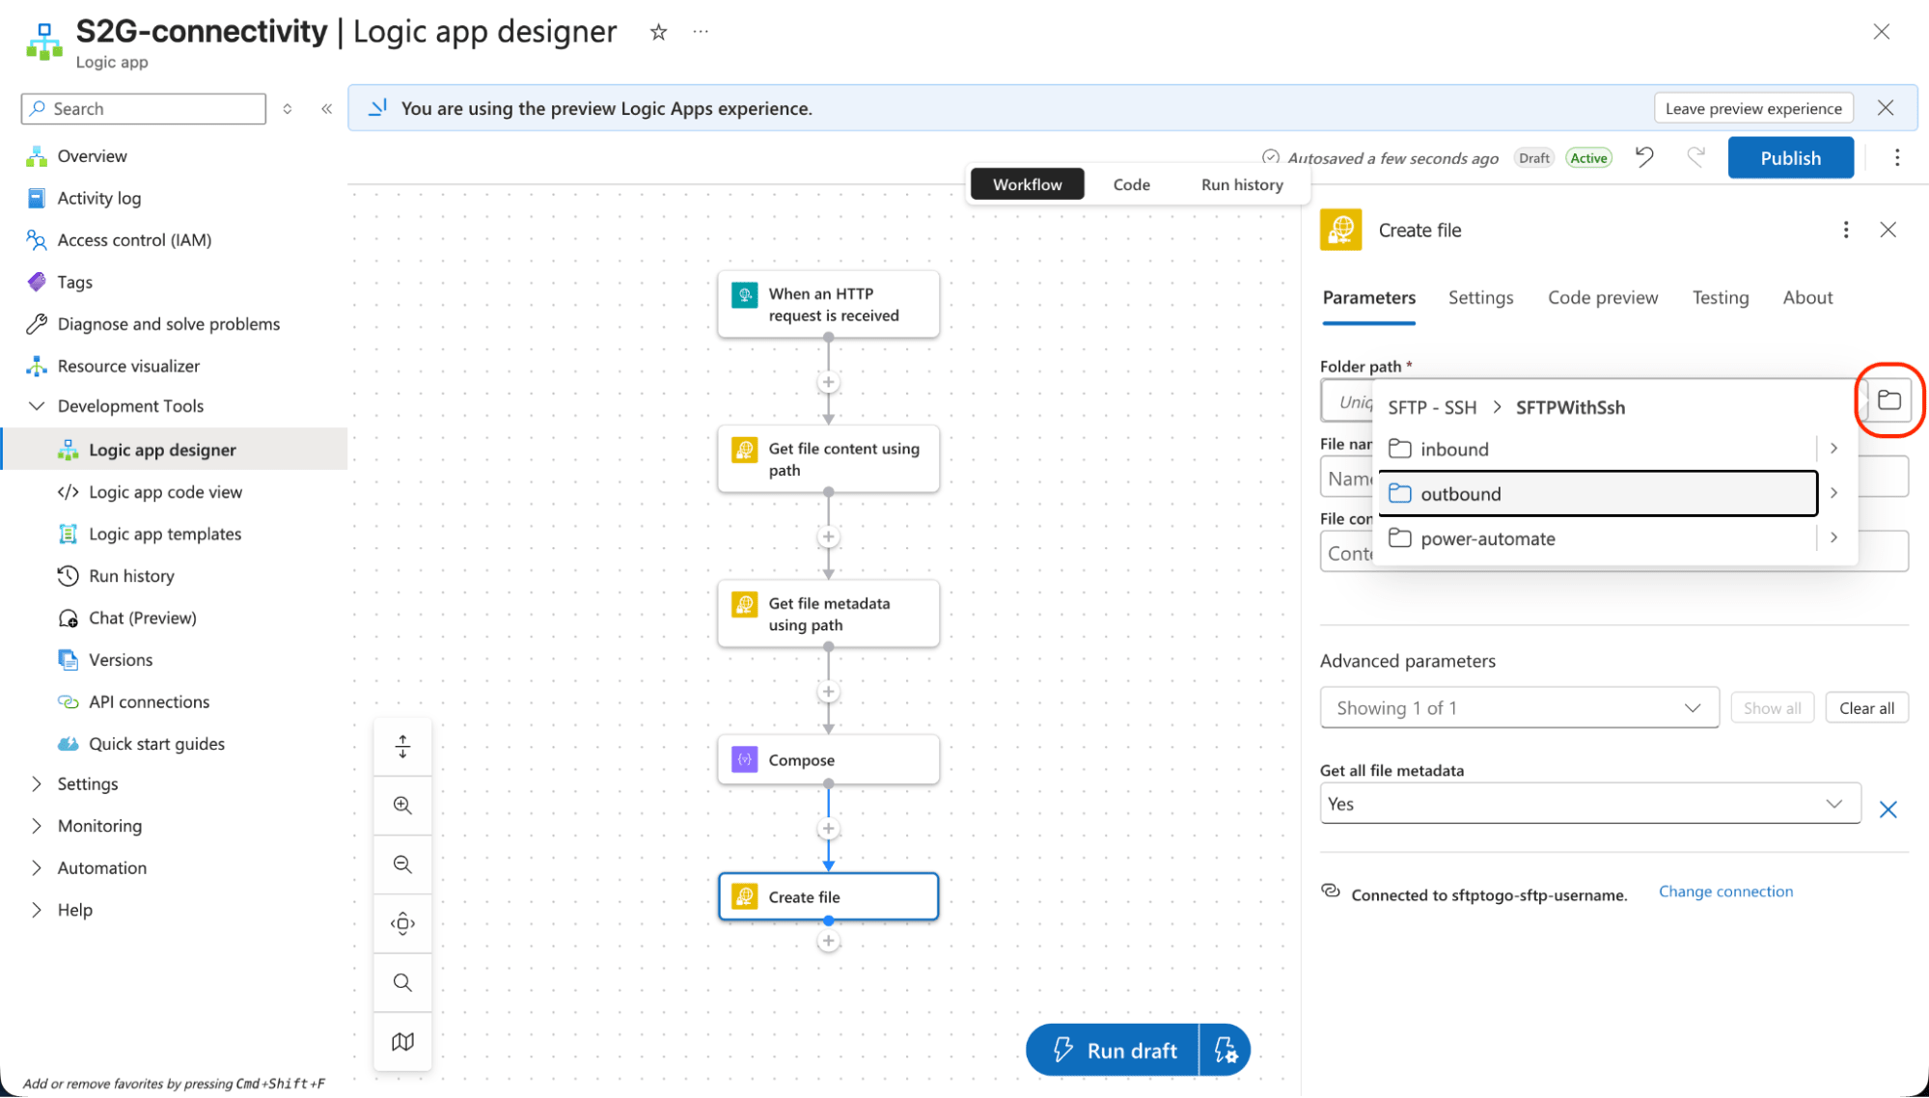The height and width of the screenshot is (1098, 1929).
Task: Click the Change connection link
Action: pyautogui.click(x=1725, y=892)
